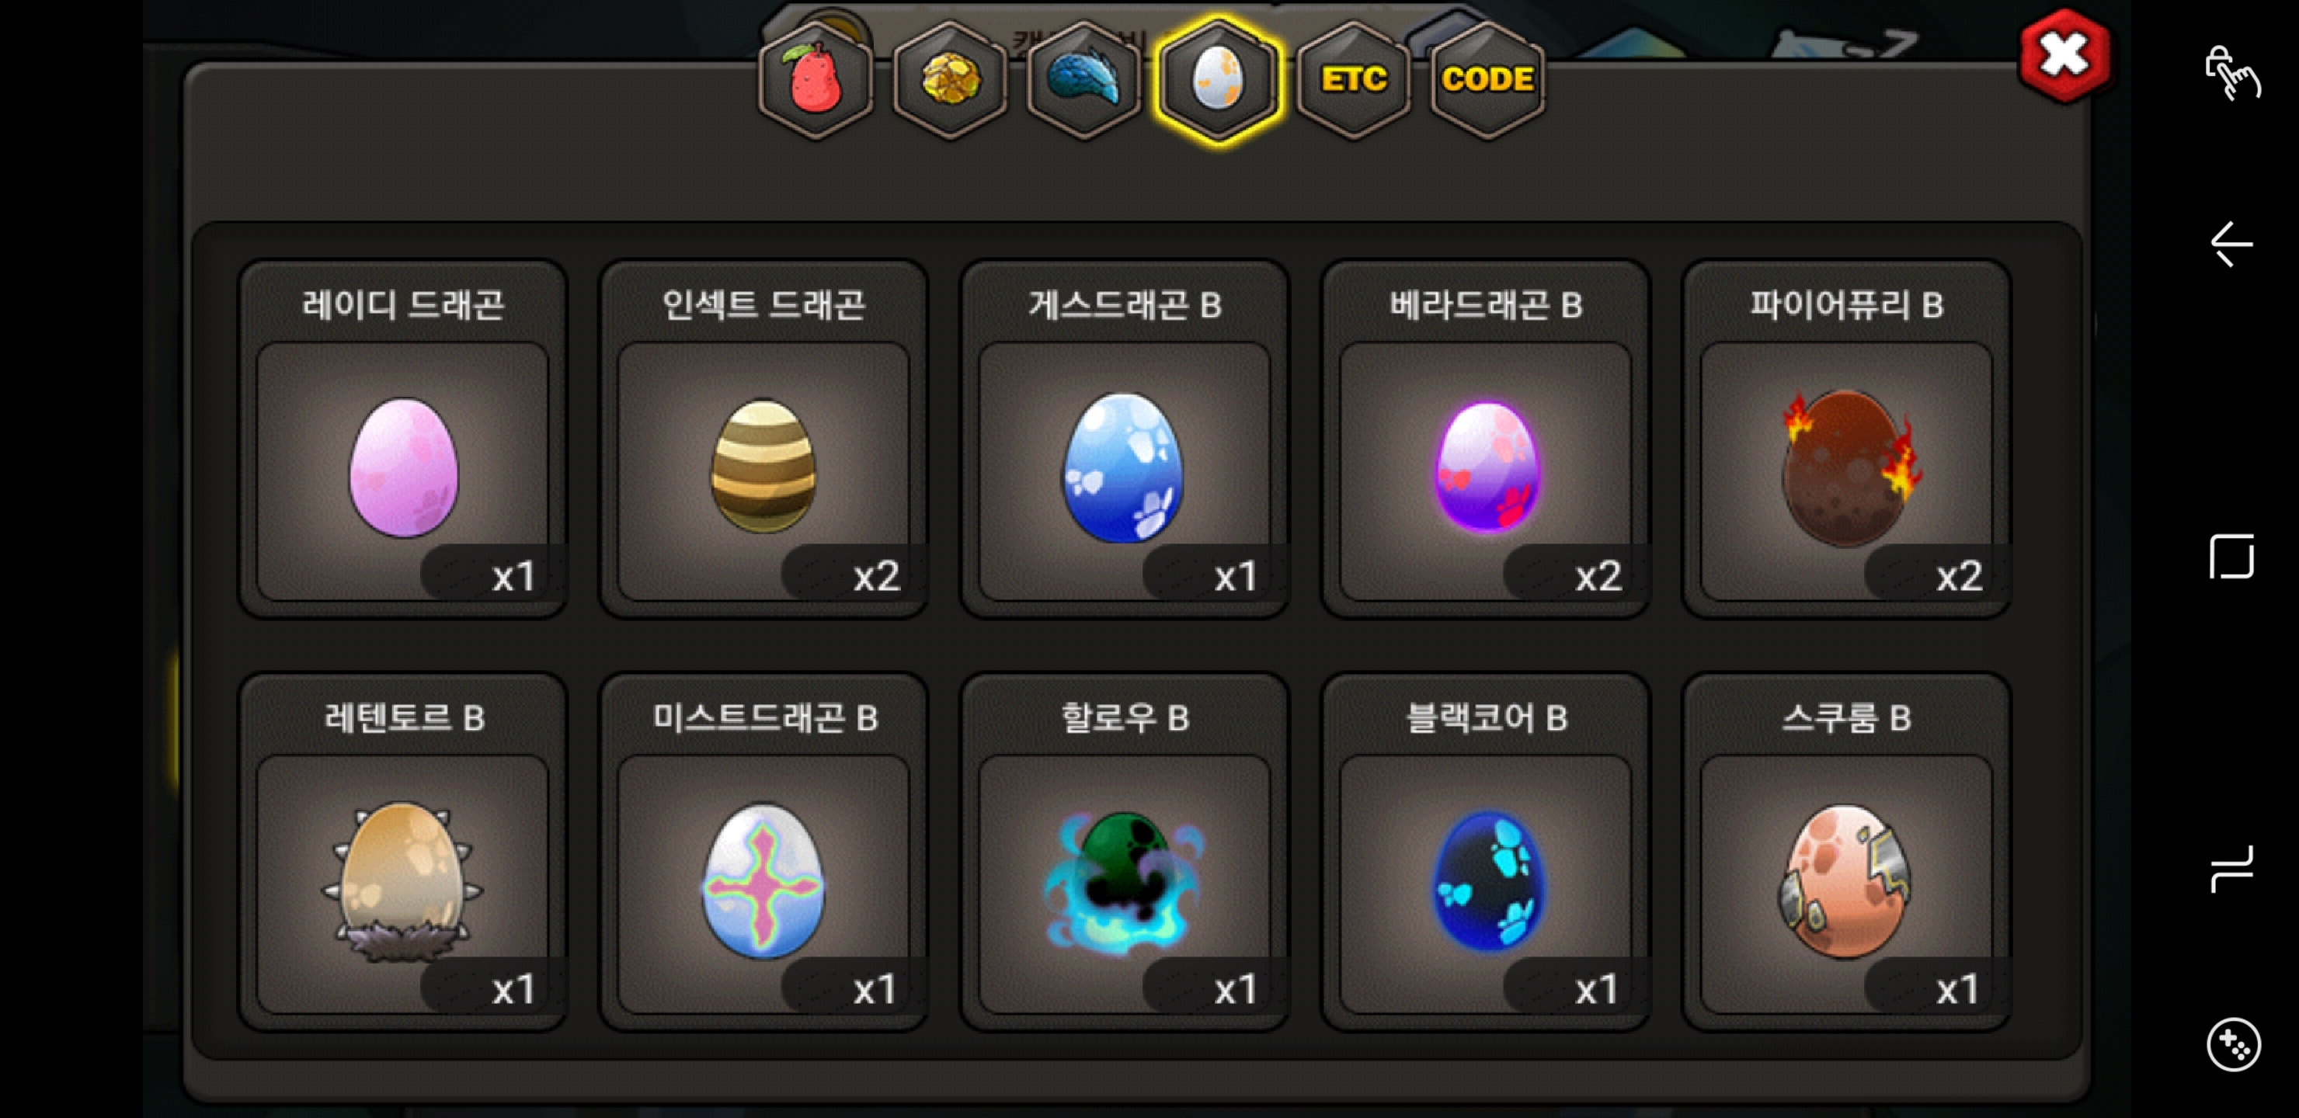Viewport: 2299px width, 1118px height.
Task: Open the blue dragon scale tab
Action: [1083, 79]
